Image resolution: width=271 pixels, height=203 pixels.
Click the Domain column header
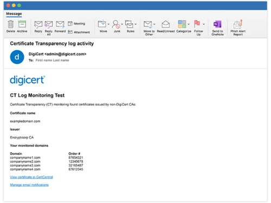pos(16,154)
